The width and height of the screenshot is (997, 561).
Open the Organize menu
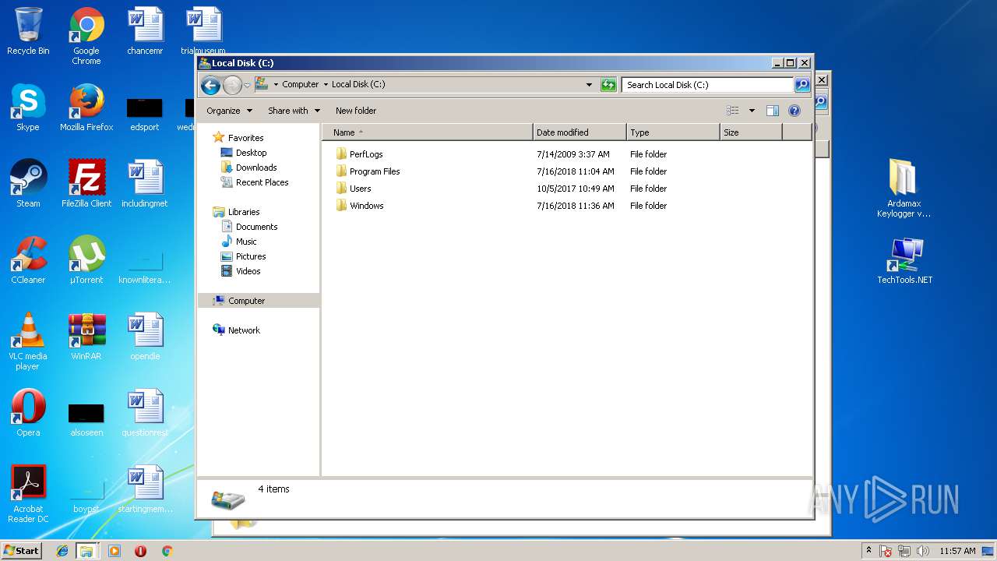click(x=229, y=111)
